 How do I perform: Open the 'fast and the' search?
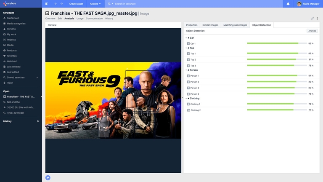tap(13, 102)
